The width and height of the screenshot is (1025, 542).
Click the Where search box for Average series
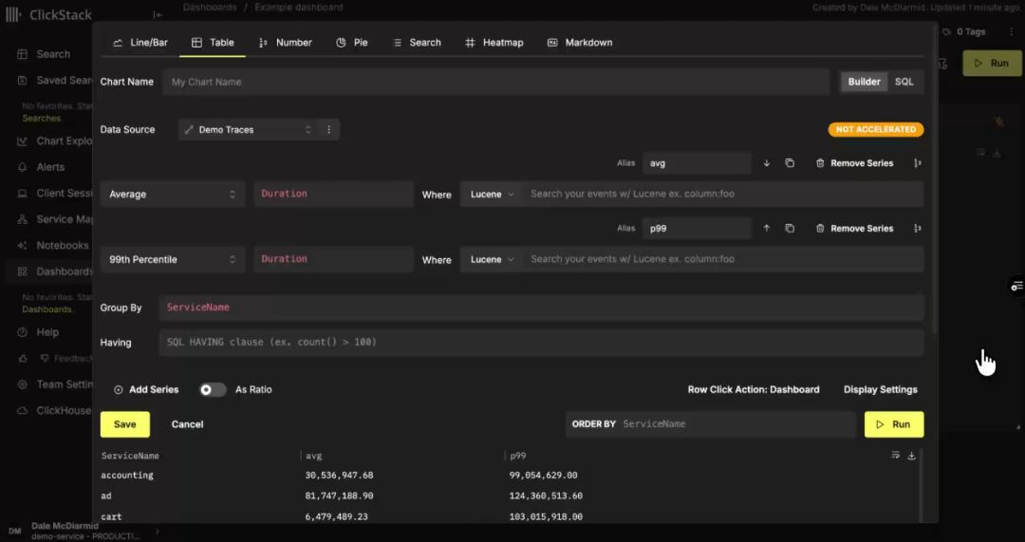point(723,195)
